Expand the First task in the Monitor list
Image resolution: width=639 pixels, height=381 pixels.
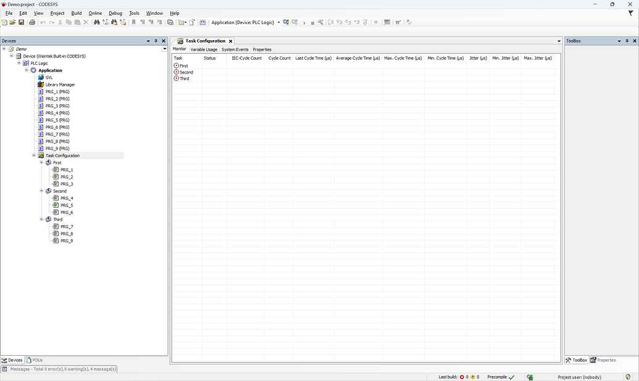click(x=177, y=65)
